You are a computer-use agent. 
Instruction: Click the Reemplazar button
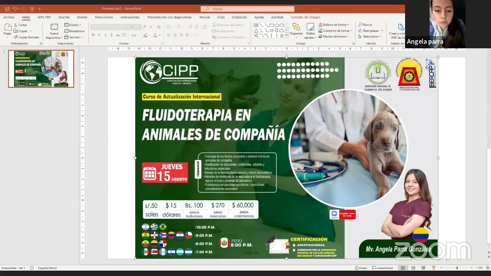pos(371,31)
